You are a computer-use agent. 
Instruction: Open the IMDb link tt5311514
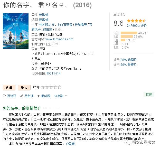pyautogui.click(x=53, y=73)
